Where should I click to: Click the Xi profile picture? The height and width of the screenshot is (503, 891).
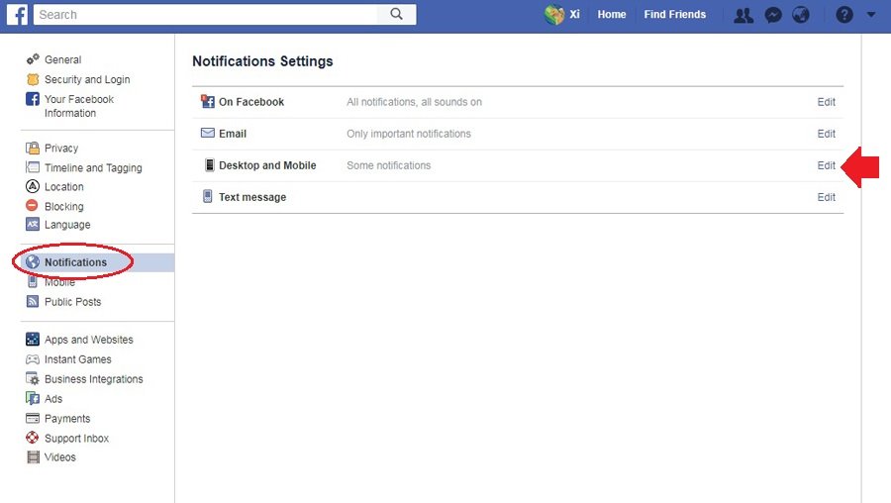554,15
